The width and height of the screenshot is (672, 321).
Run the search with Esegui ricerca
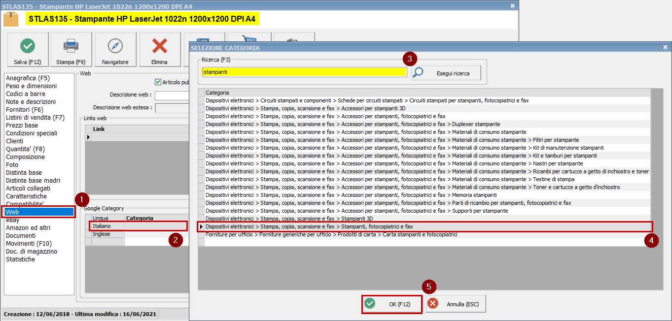(446, 73)
